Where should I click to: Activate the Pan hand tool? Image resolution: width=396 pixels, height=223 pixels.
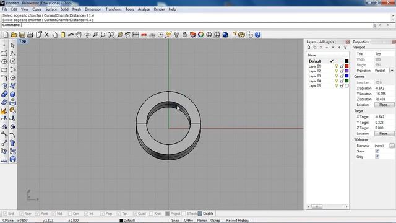tap(79, 35)
